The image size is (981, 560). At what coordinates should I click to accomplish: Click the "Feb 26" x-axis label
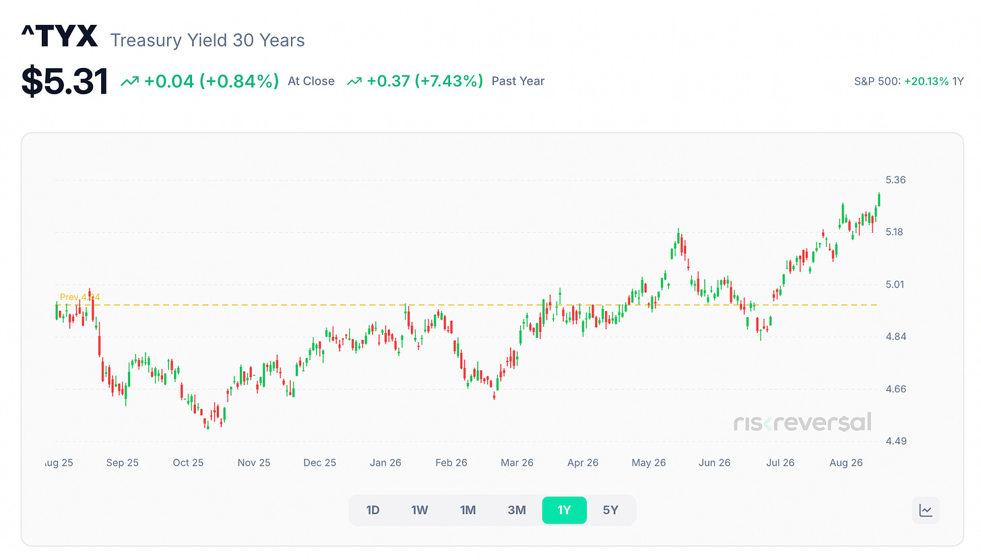click(451, 463)
